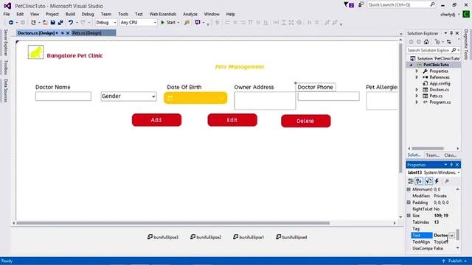Open the label13 object selector dropdown

(x=459, y=172)
